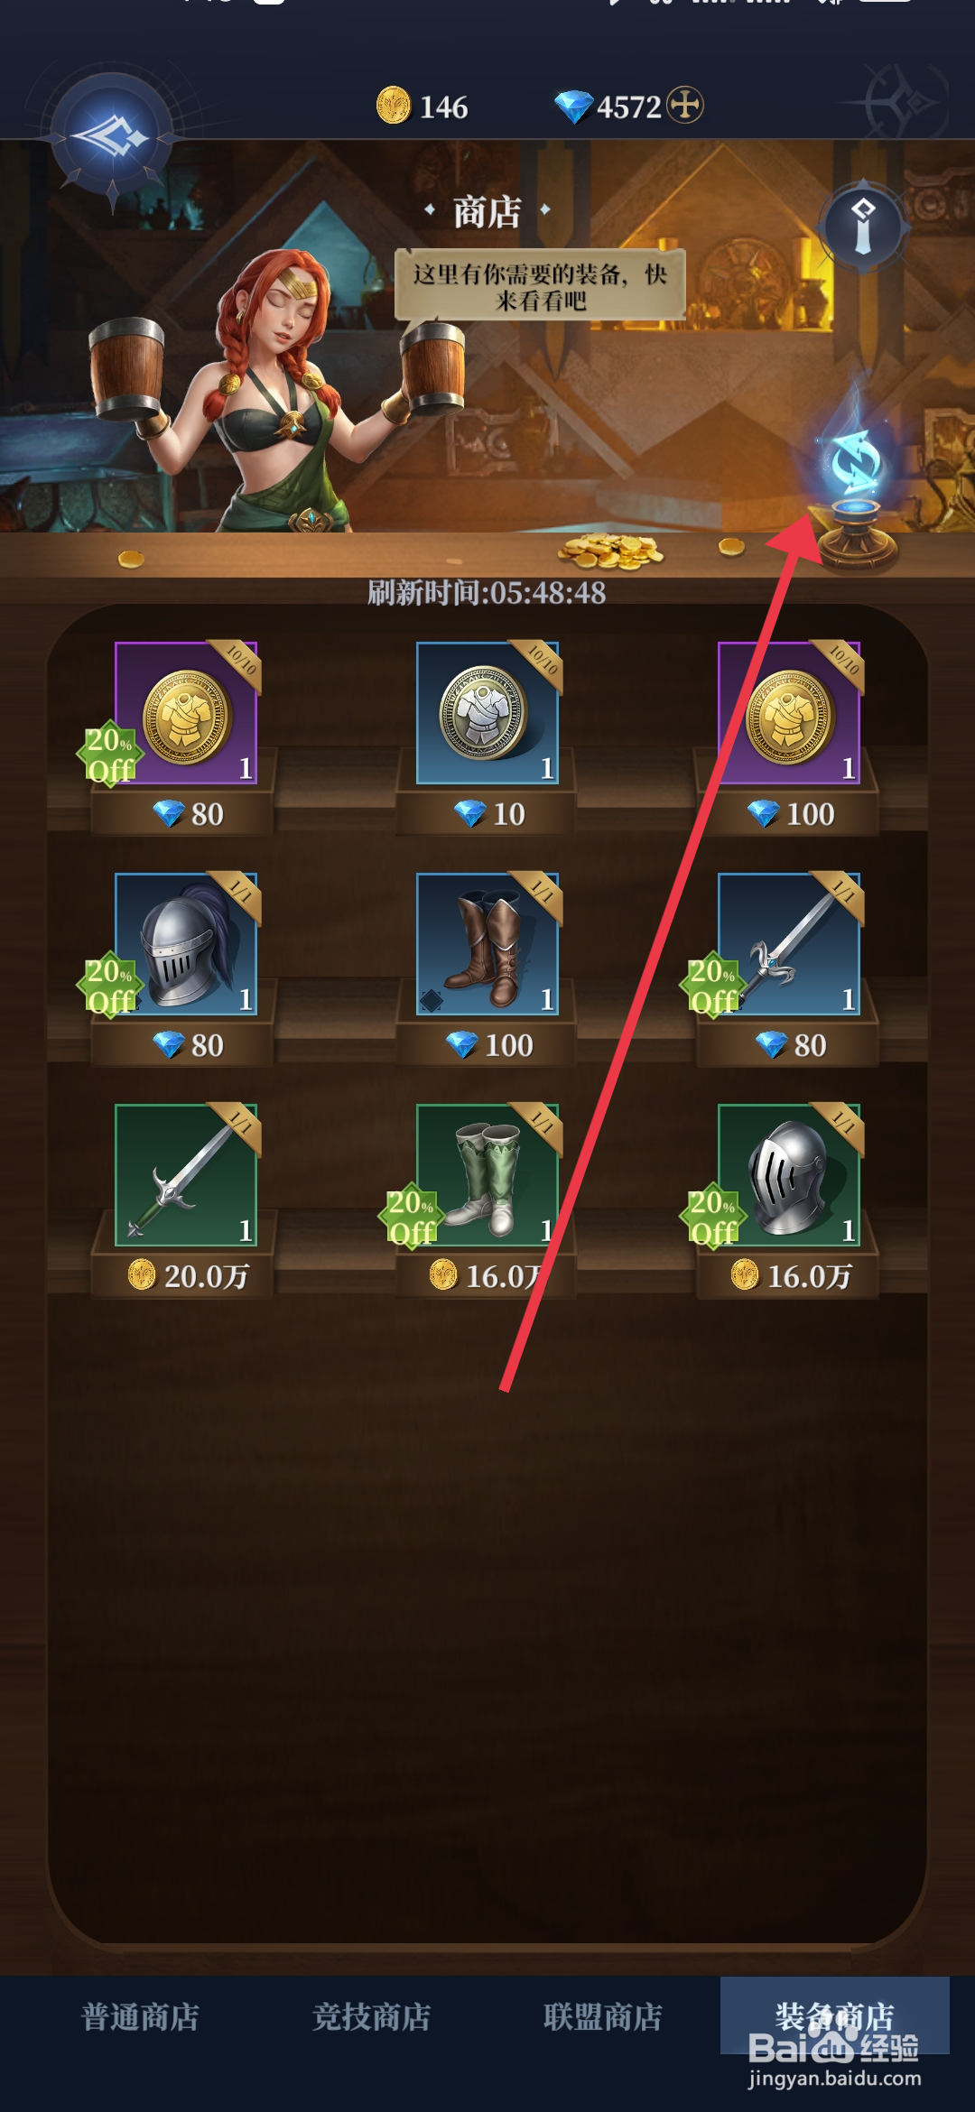Pick the green sword costing 20.0万

186,1175
